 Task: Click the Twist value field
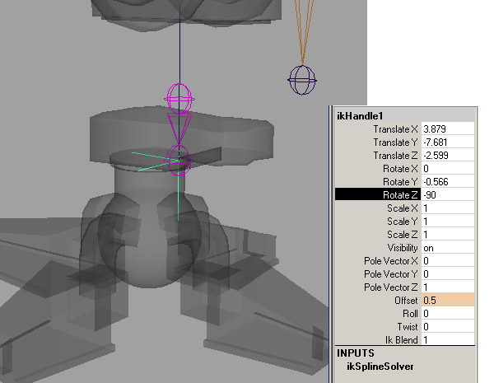tap(448, 327)
